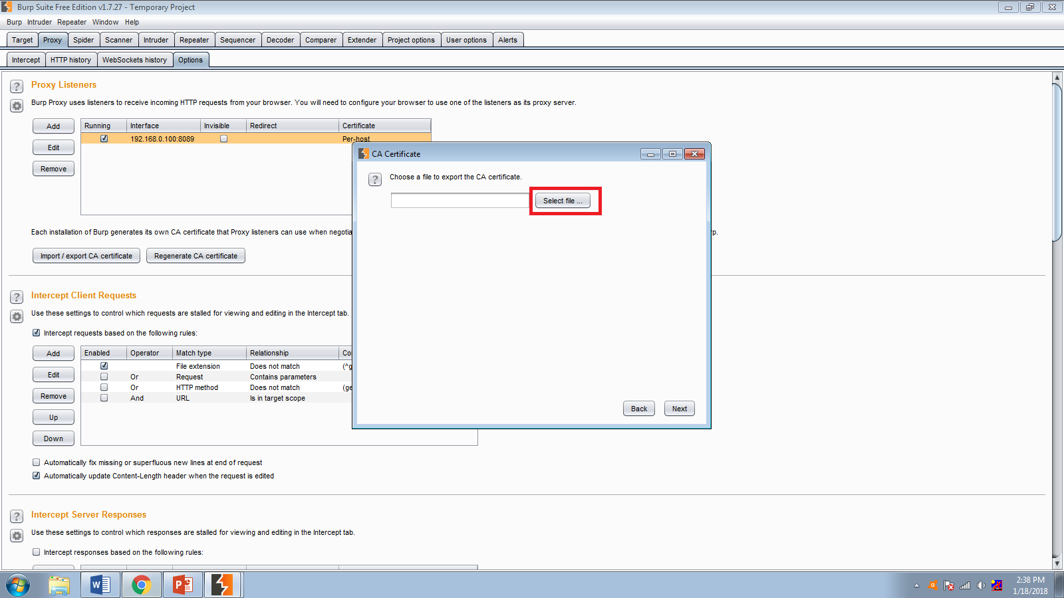Switch to the Comparer tab

pyautogui.click(x=321, y=40)
